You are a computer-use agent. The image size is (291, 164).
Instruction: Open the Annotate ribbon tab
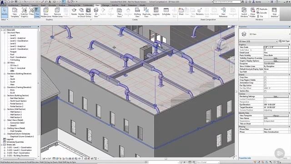click(x=52, y=5)
